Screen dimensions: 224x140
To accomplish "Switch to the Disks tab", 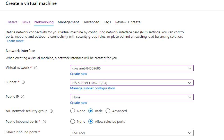I will tap(26, 22).
